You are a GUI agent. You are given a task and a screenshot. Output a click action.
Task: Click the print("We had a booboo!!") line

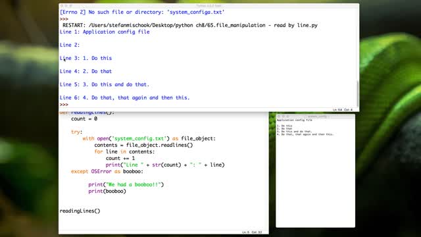[x=126, y=184]
